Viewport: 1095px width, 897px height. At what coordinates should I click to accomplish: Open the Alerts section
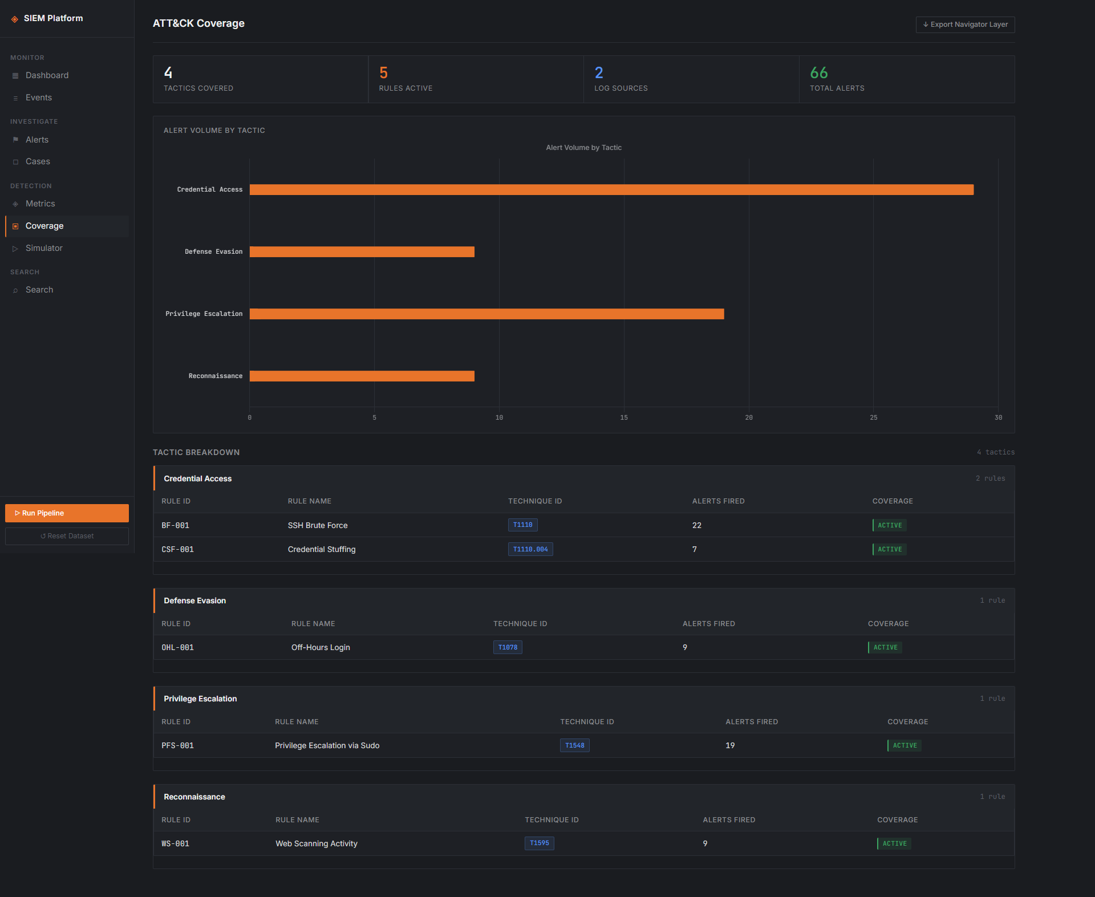[x=67, y=140]
